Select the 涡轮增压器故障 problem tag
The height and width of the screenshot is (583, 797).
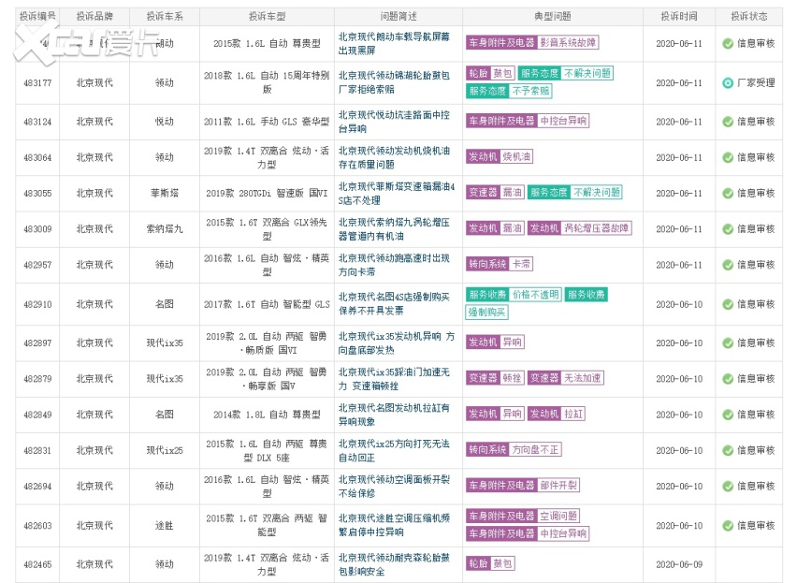pyautogui.click(x=596, y=228)
